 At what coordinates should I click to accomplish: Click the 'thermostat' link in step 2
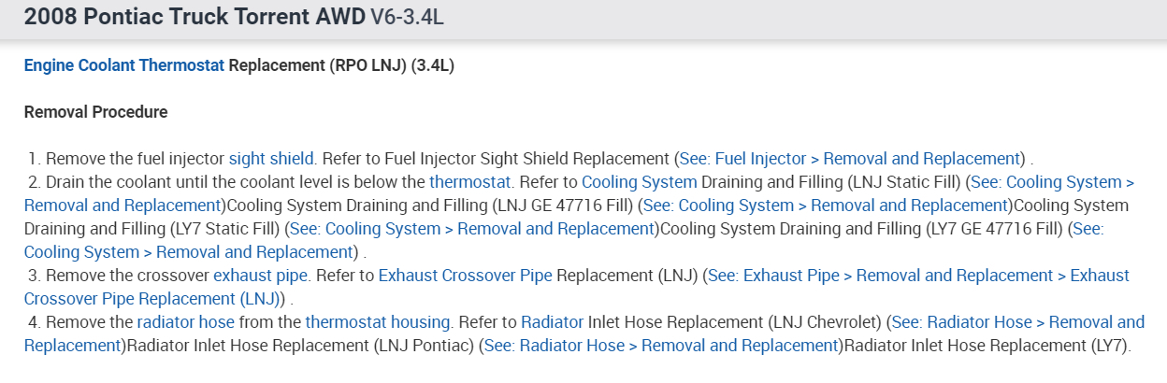[x=470, y=182]
